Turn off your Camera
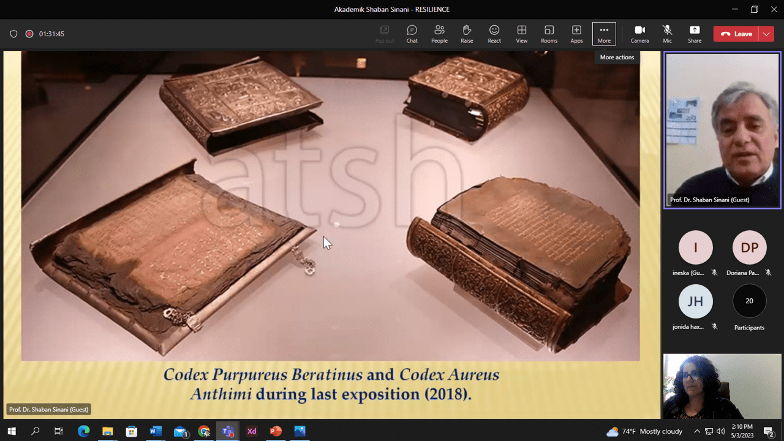 [x=639, y=34]
